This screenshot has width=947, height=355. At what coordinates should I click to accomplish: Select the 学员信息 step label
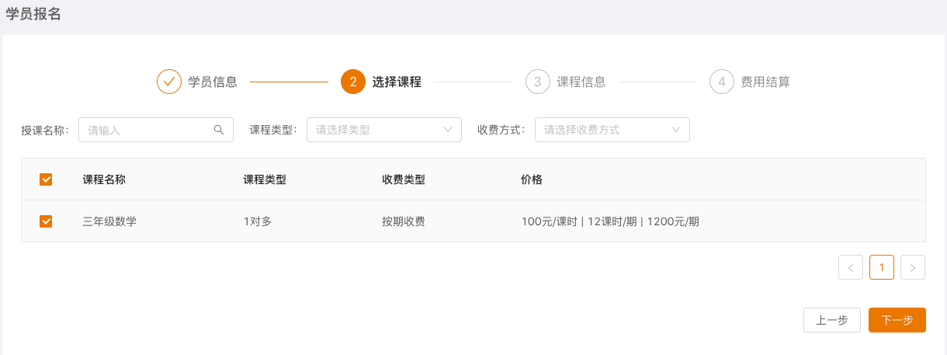213,82
